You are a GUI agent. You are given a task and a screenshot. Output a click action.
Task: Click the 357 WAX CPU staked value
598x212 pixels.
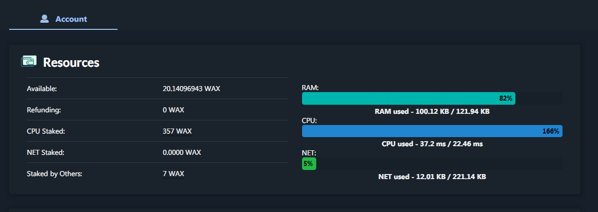177,132
